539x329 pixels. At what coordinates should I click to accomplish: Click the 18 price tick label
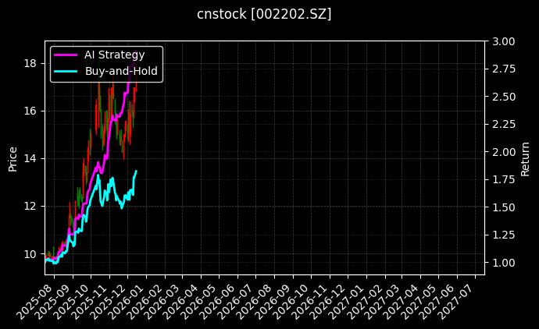pos(30,63)
